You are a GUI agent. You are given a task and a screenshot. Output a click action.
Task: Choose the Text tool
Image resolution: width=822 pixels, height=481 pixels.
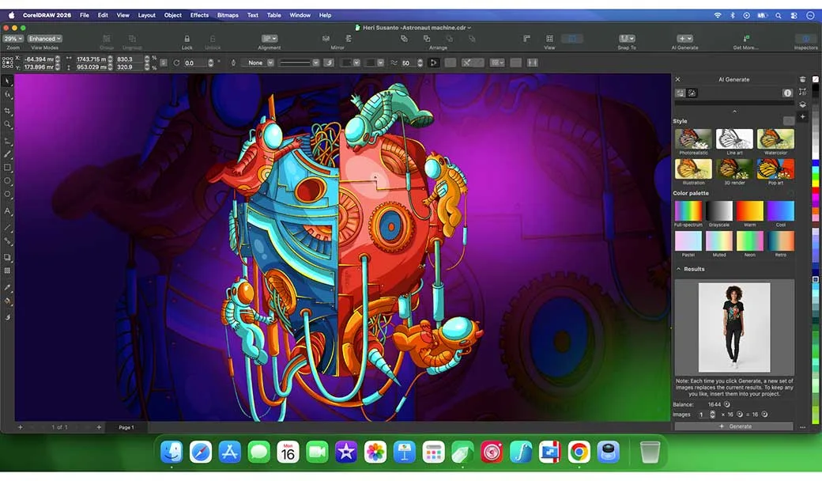pyautogui.click(x=7, y=211)
